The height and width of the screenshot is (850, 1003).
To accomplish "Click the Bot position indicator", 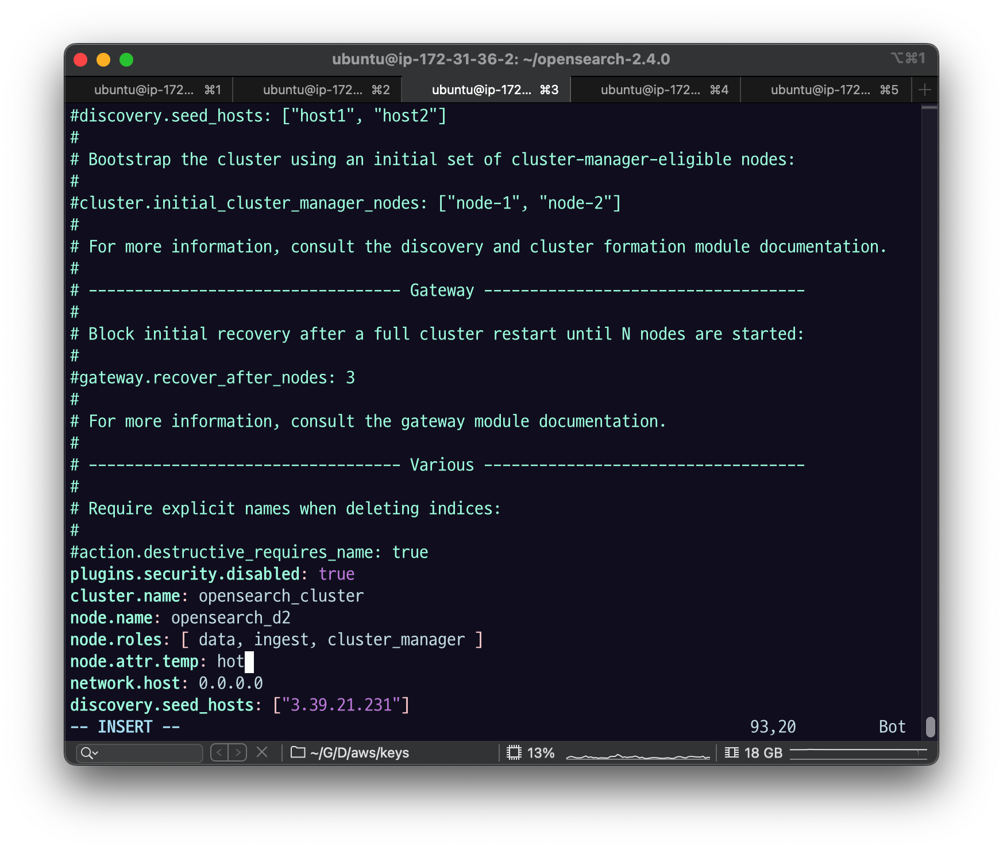I will [x=892, y=727].
